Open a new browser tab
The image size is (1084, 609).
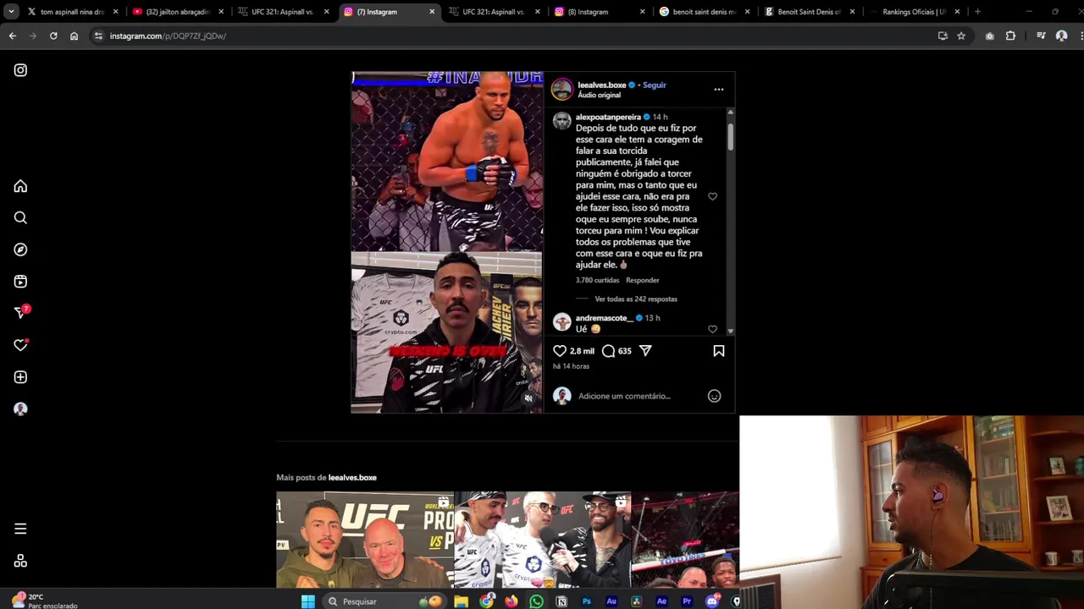977,12
